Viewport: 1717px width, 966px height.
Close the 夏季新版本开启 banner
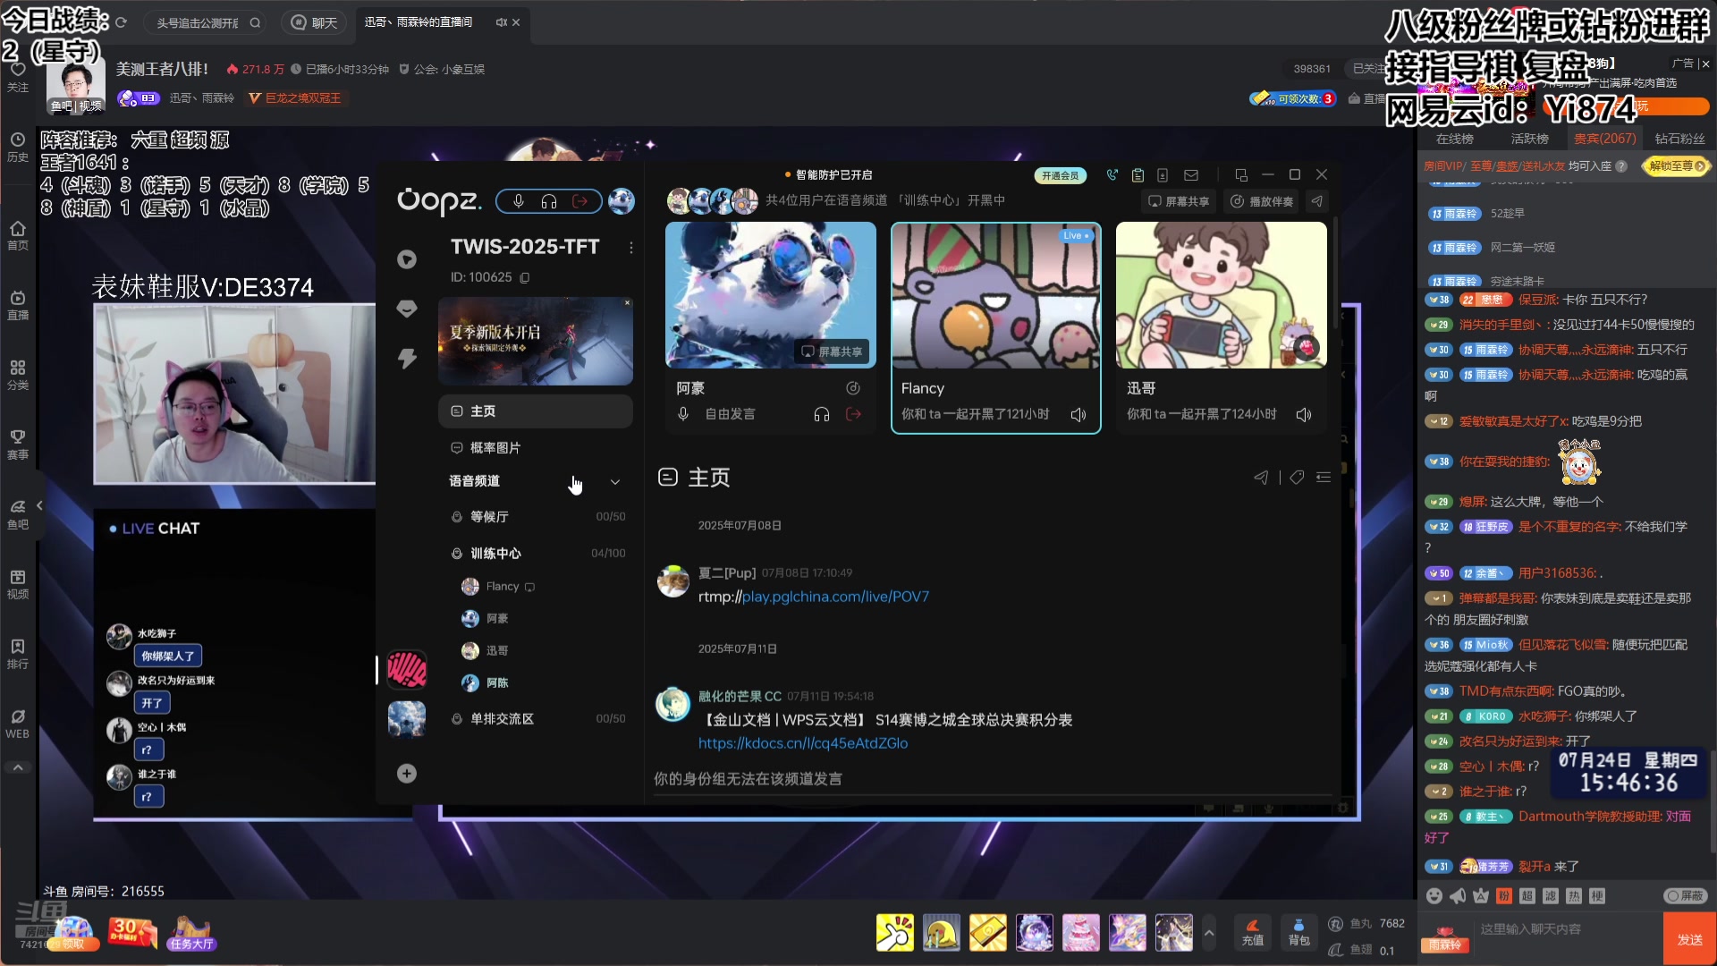627,303
